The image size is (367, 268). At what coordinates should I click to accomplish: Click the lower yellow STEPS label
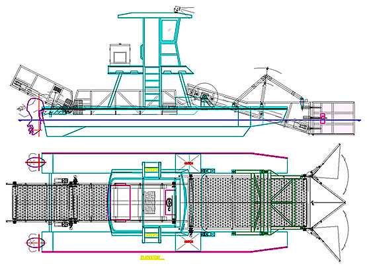[x=151, y=235]
